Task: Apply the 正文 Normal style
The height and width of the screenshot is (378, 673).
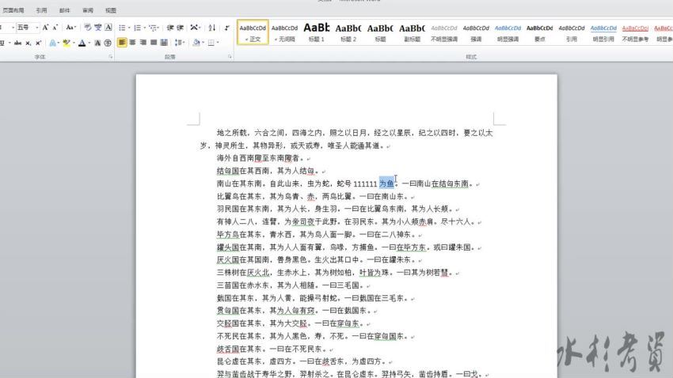Action: pyautogui.click(x=253, y=32)
